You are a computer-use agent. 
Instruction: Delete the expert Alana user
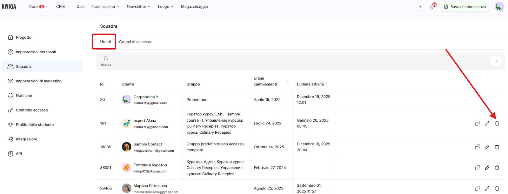497,123
